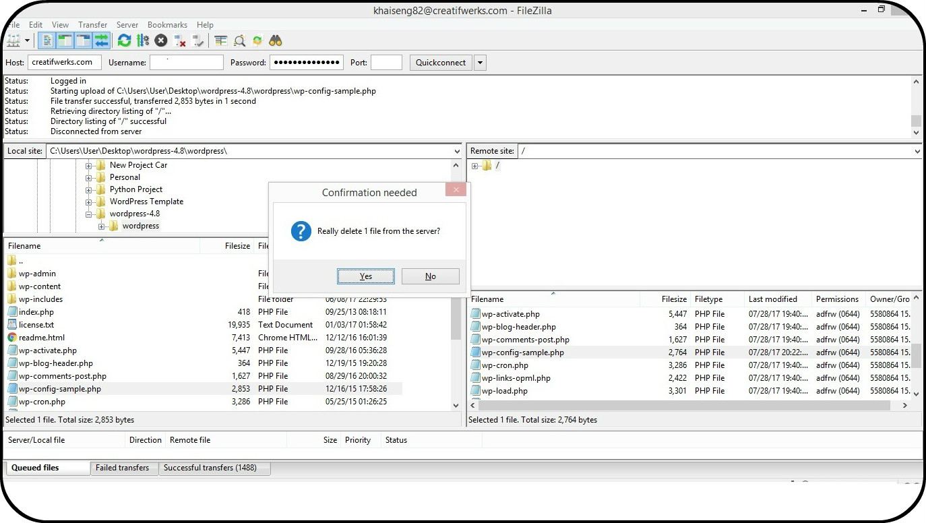This screenshot has height=523, width=926.
Task: Open the Quickconnect history dropdown
Action: tap(480, 63)
